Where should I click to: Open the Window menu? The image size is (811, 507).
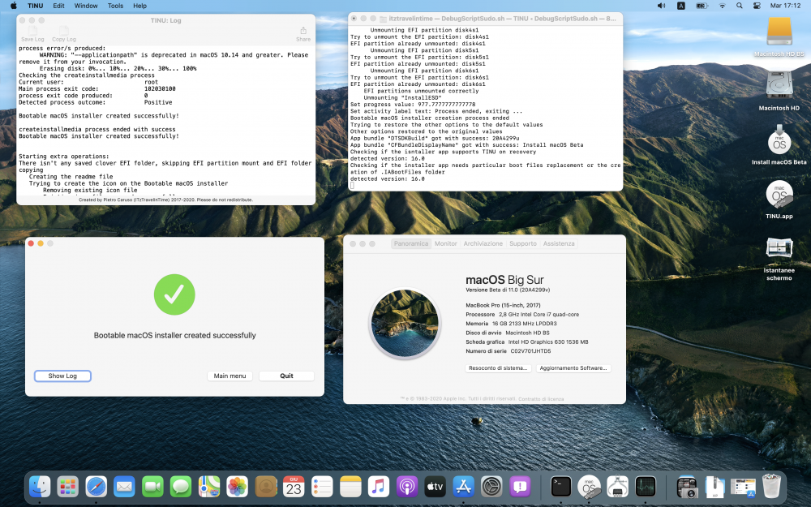(x=86, y=6)
